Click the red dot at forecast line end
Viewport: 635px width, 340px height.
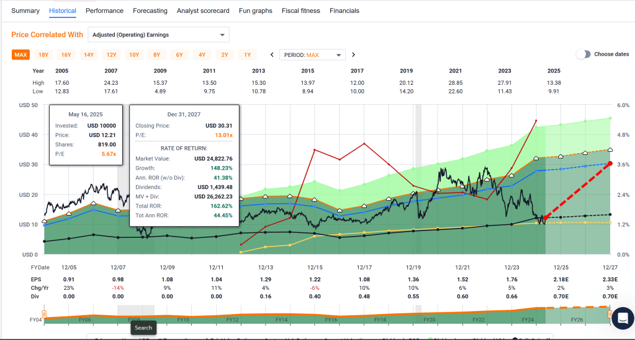(610, 163)
